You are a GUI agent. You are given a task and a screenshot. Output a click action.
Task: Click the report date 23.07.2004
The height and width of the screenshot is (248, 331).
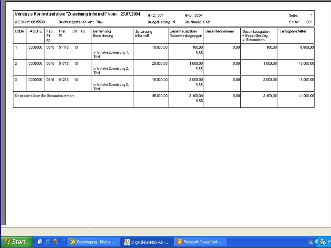tap(130, 14)
